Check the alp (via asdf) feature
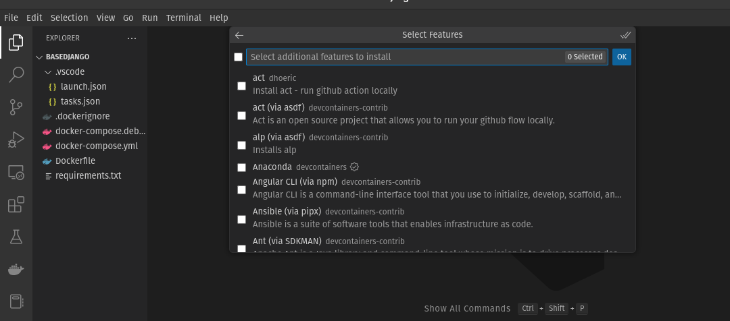 click(x=241, y=146)
